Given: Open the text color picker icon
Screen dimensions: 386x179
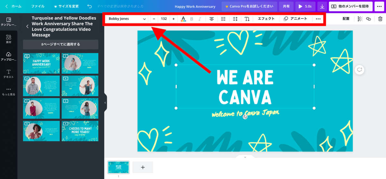Looking at the screenshot, I should tap(183, 19).
